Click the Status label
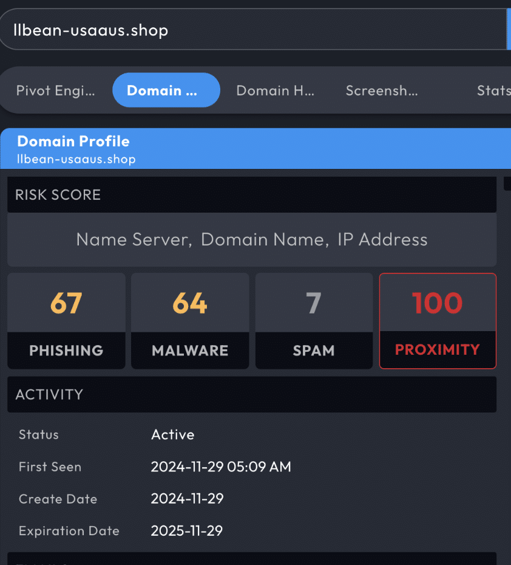511x565 pixels. tap(38, 434)
